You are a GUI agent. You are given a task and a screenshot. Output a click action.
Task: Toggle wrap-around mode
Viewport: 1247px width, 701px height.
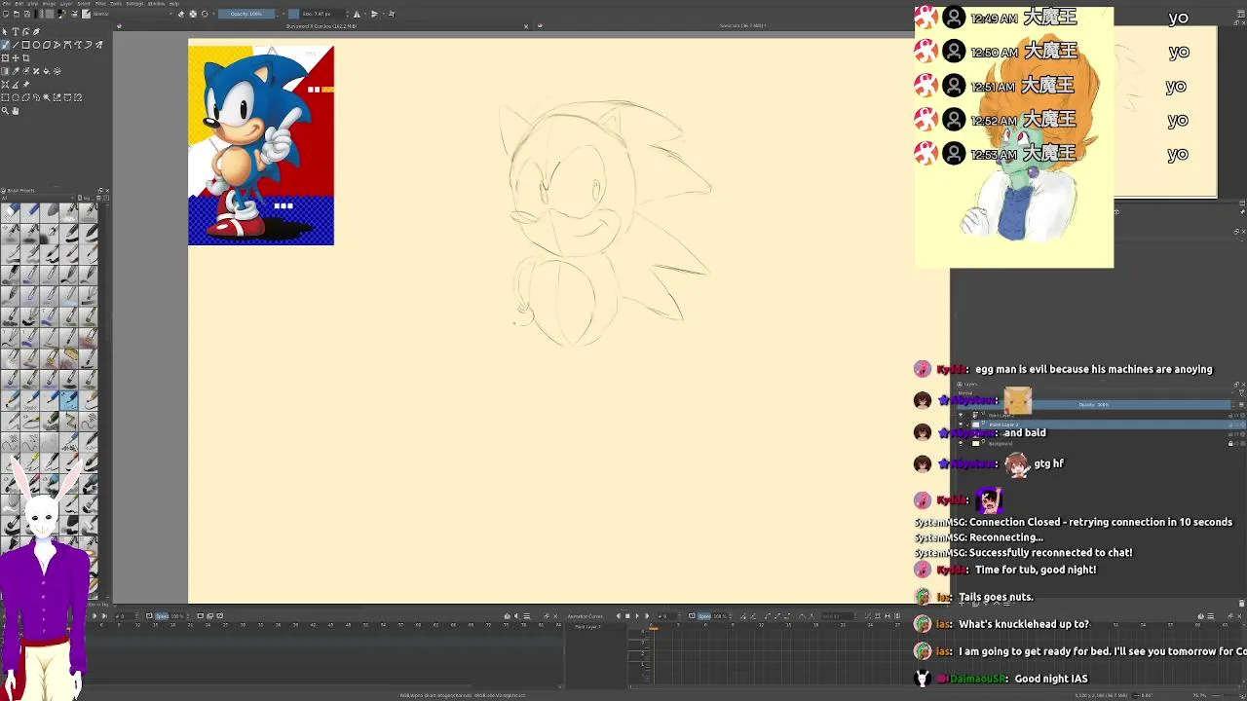coord(393,14)
